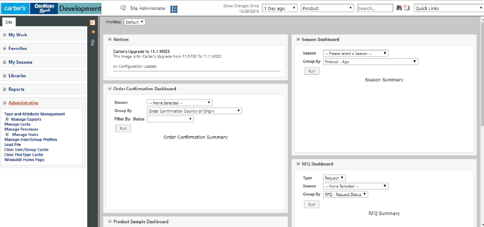484x227 pixels.
Task: Collapse the Season Dashboard panel
Action: point(298,39)
